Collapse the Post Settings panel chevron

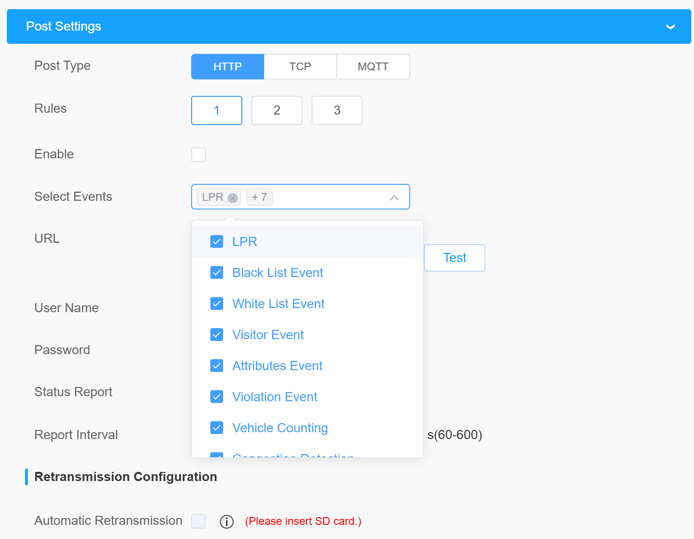(x=670, y=27)
